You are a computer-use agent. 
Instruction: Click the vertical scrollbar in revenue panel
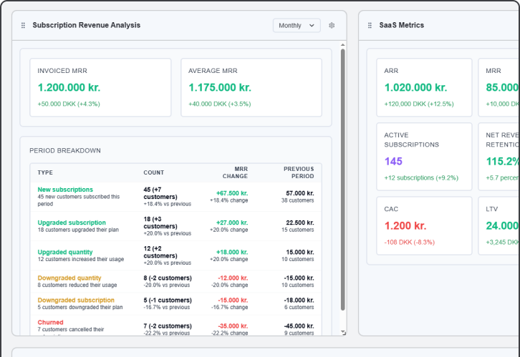click(343, 179)
